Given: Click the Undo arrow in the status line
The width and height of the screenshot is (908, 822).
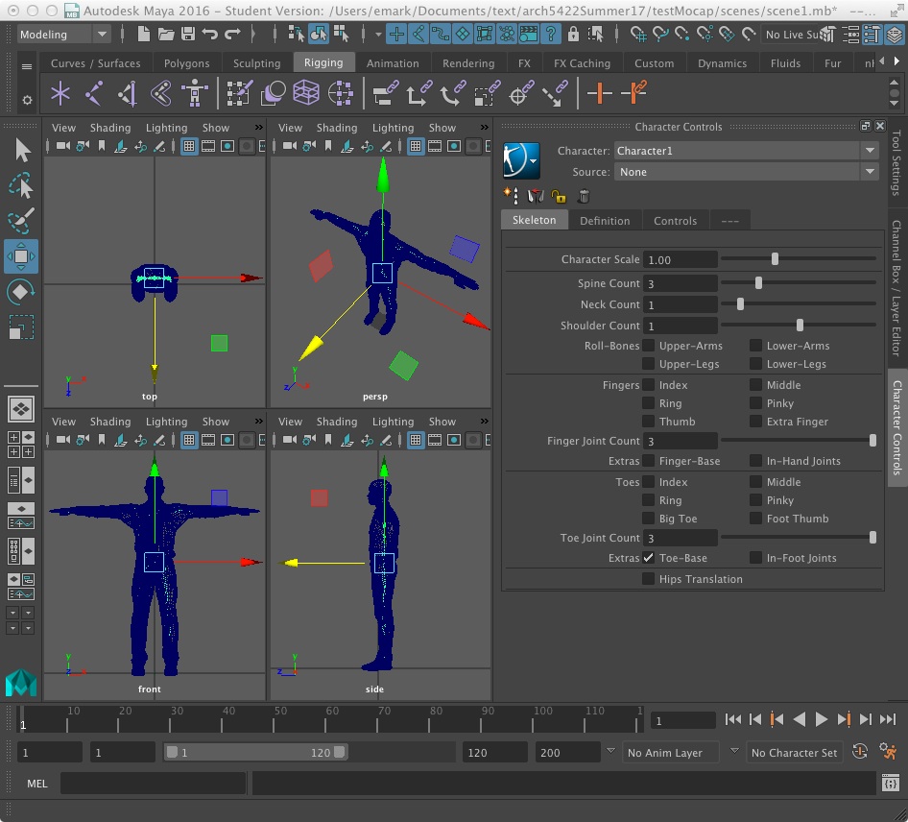Looking at the screenshot, I should [210, 35].
